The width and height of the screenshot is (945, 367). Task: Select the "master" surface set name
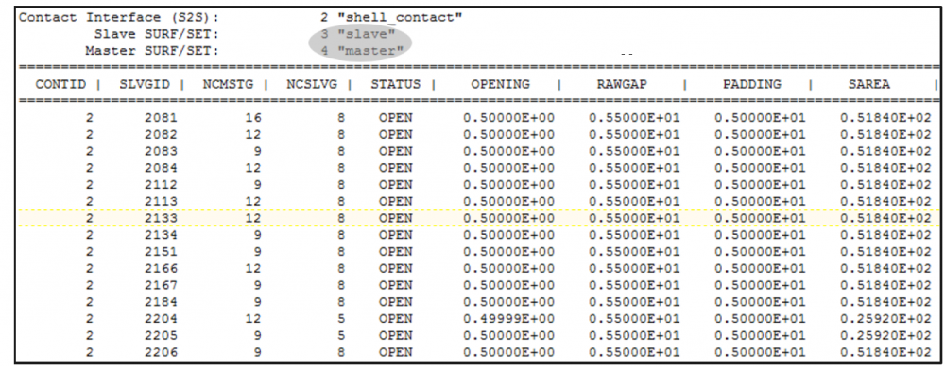(370, 51)
